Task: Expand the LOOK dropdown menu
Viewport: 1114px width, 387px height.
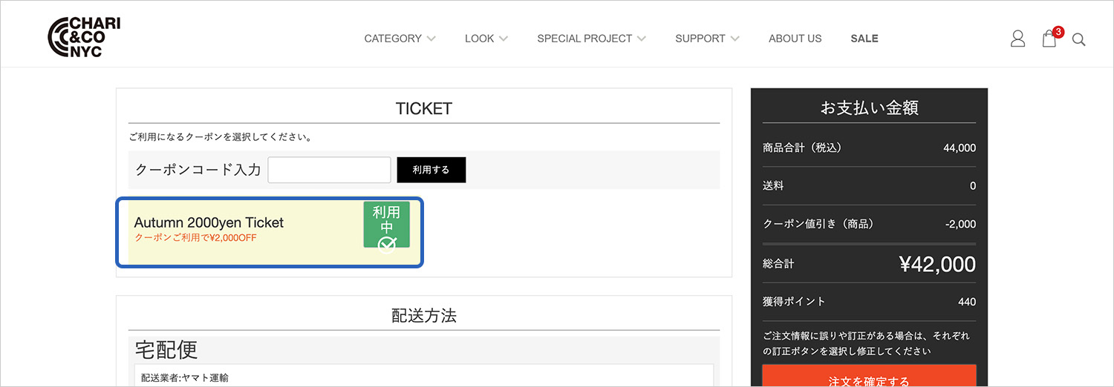Action: point(486,39)
